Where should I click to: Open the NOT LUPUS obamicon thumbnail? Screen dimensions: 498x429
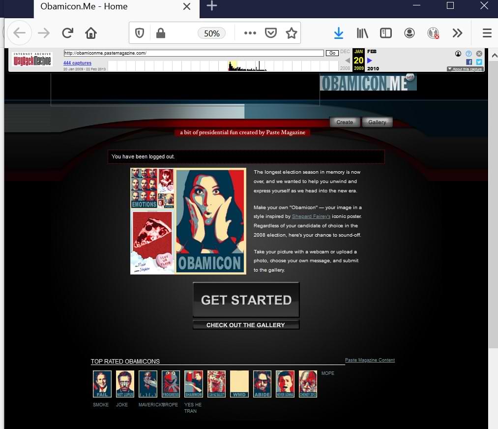coord(125,384)
